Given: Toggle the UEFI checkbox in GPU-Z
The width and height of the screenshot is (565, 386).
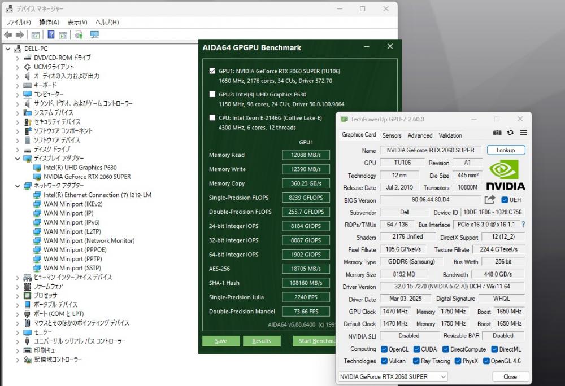Looking at the screenshot, I should point(505,200).
